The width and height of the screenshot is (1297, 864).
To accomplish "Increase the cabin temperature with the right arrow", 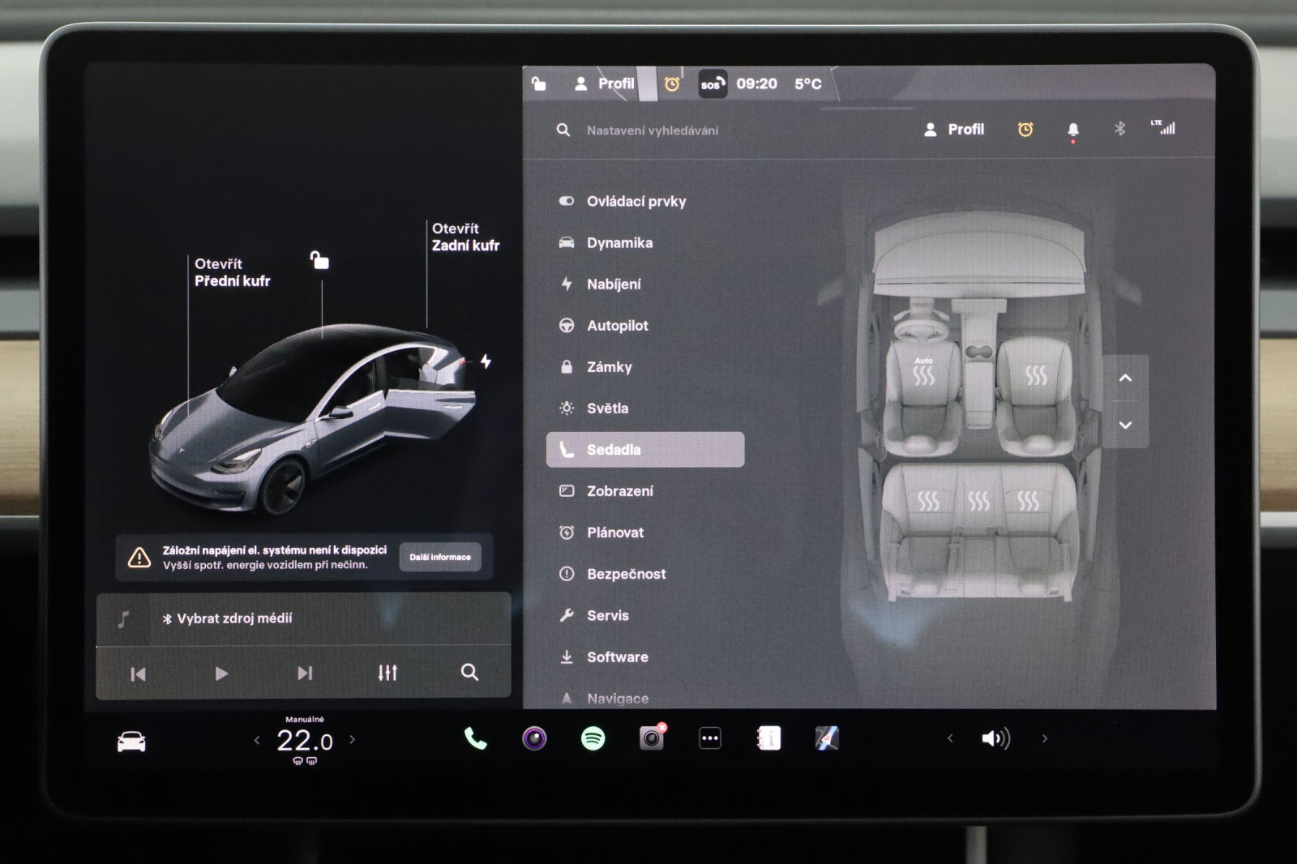I will (353, 739).
